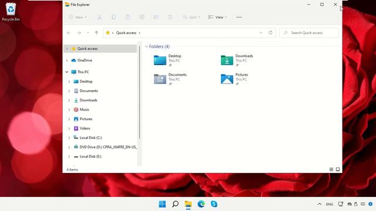
Task: Click the navigation pane scrollbar
Action: pos(139,92)
